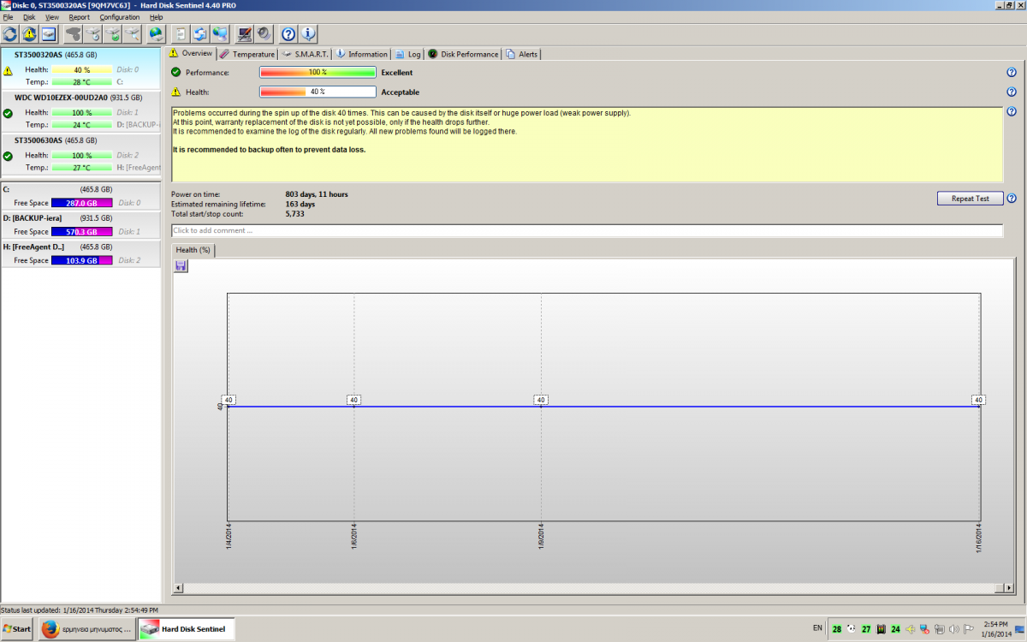Click the H: free space 103.9 GB bar
This screenshot has height=642, width=1027.
pyautogui.click(x=81, y=260)
